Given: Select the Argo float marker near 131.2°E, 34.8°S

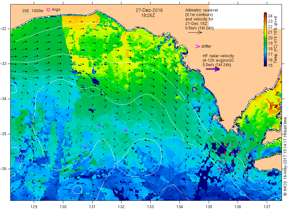Looking at the screenshot, I should (x=99, y=125).
